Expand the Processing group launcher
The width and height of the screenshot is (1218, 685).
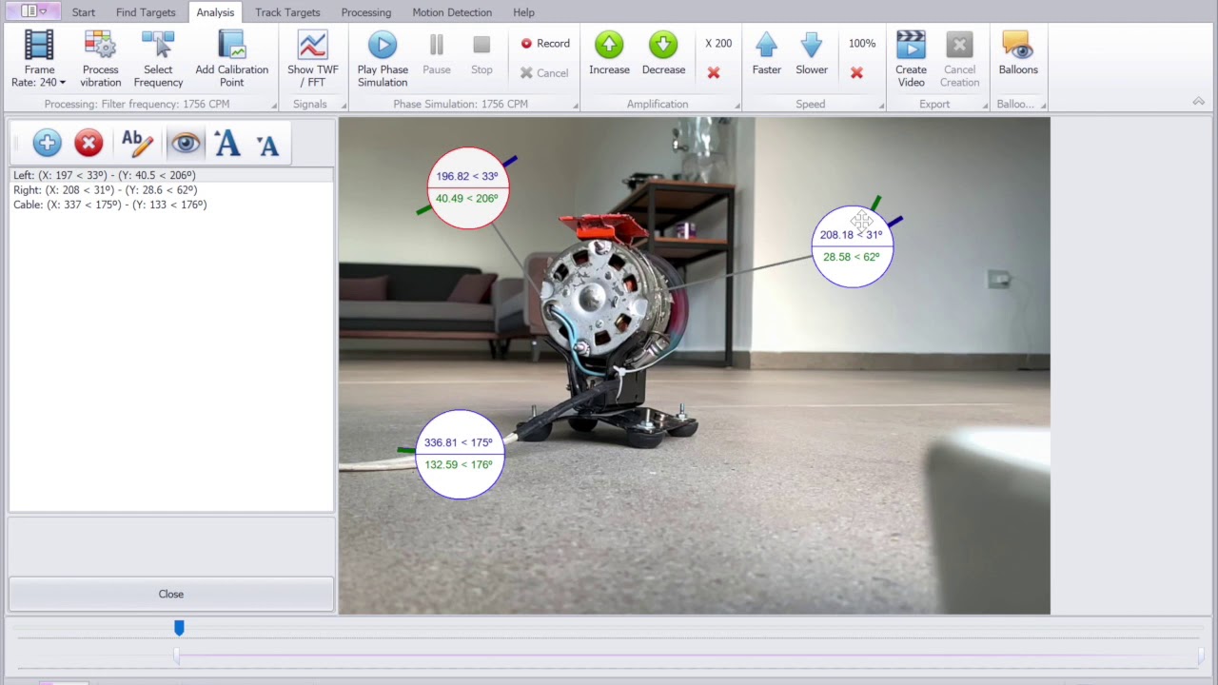click(274, 105)
